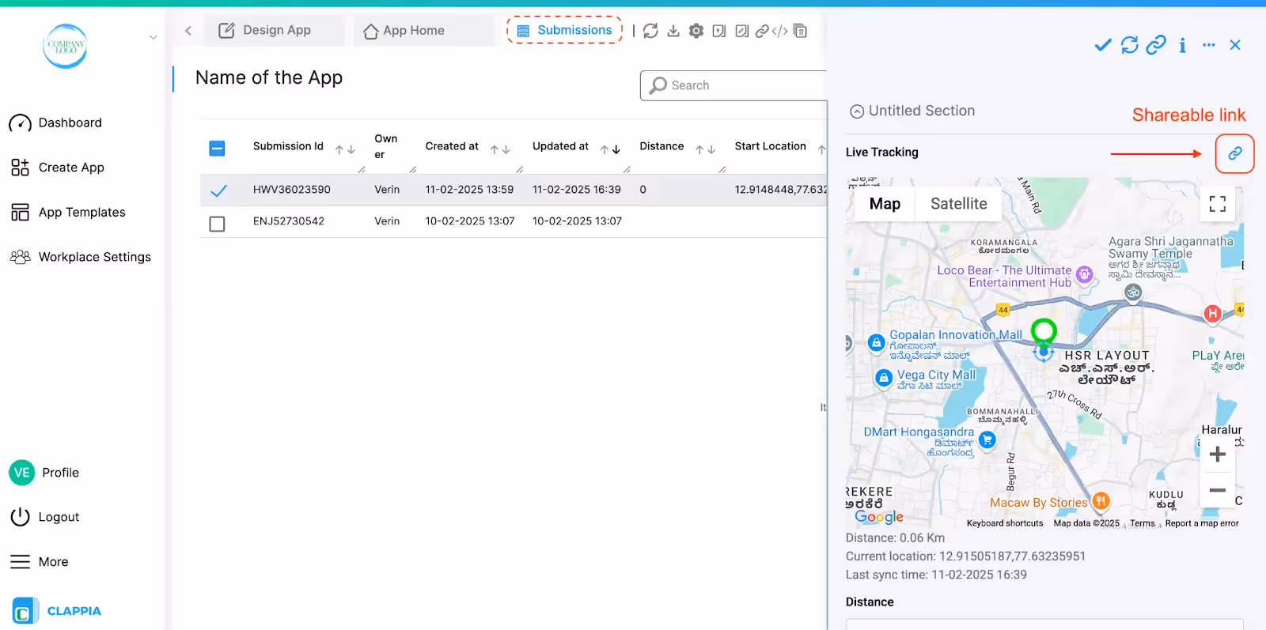Click the DMart Hongasandra map pin
Screen dimensions: 1266x630
pyautogui.click(x=987, y=440)
